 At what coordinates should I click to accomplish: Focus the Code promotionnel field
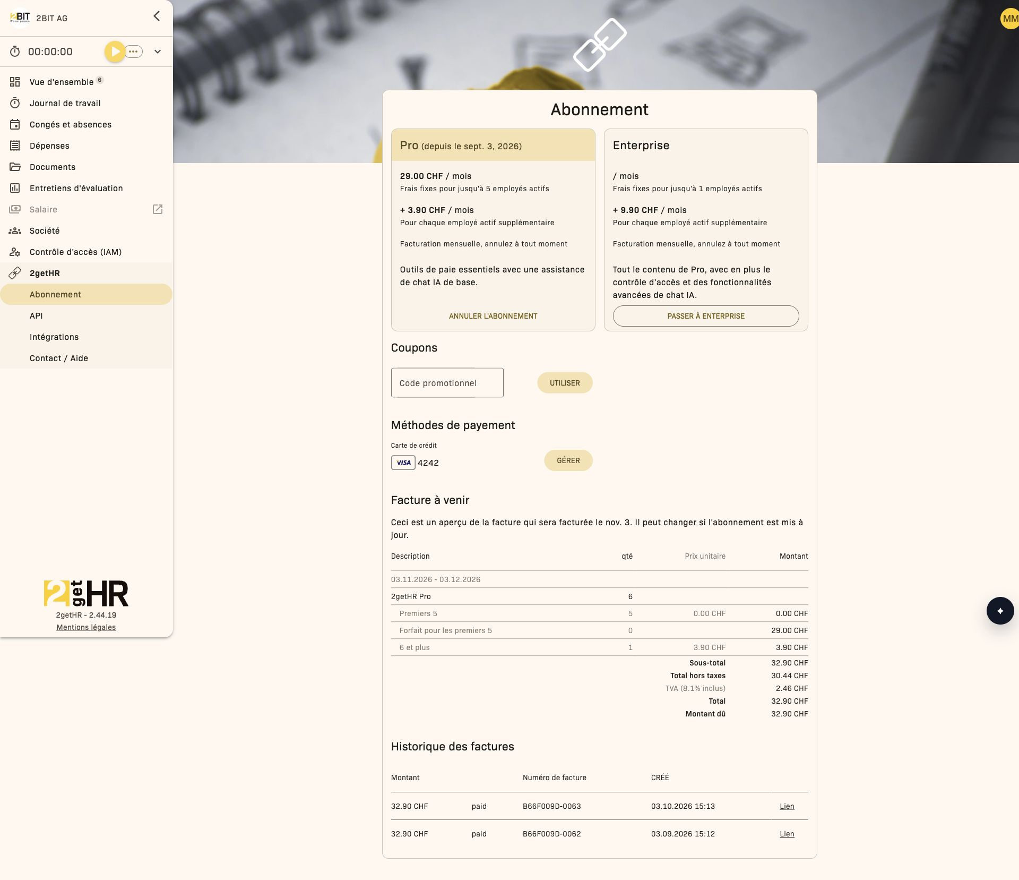coord(447,383)
